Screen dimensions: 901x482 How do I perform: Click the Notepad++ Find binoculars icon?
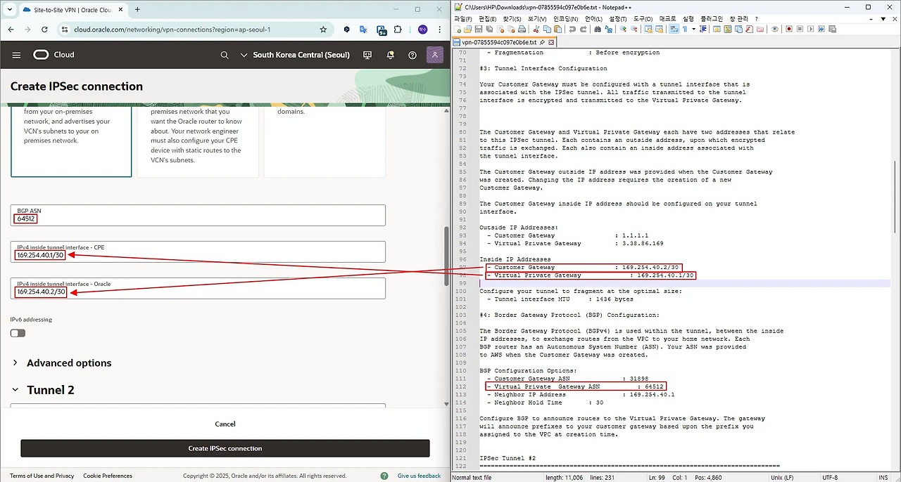598,30
